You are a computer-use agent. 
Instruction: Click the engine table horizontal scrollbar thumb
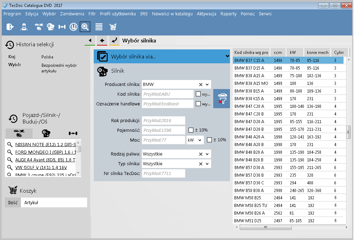coord(265,227)
